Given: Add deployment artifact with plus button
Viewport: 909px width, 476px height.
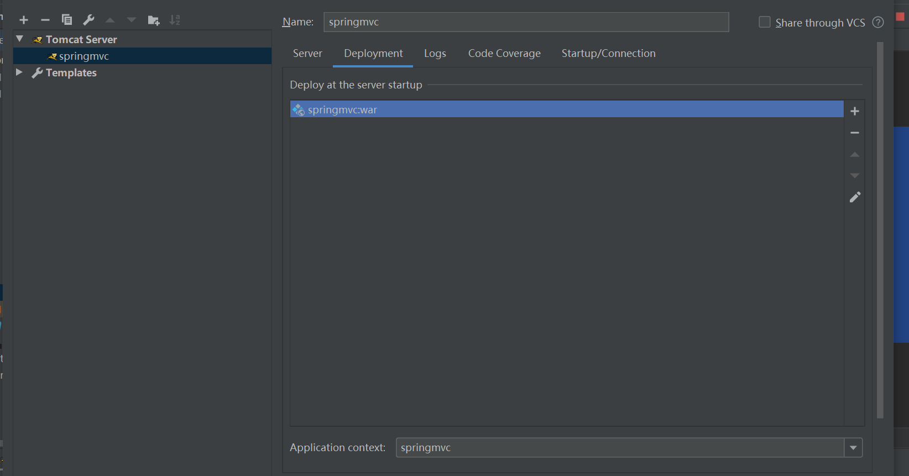Looking at the screenshot, I should point(855,111).
